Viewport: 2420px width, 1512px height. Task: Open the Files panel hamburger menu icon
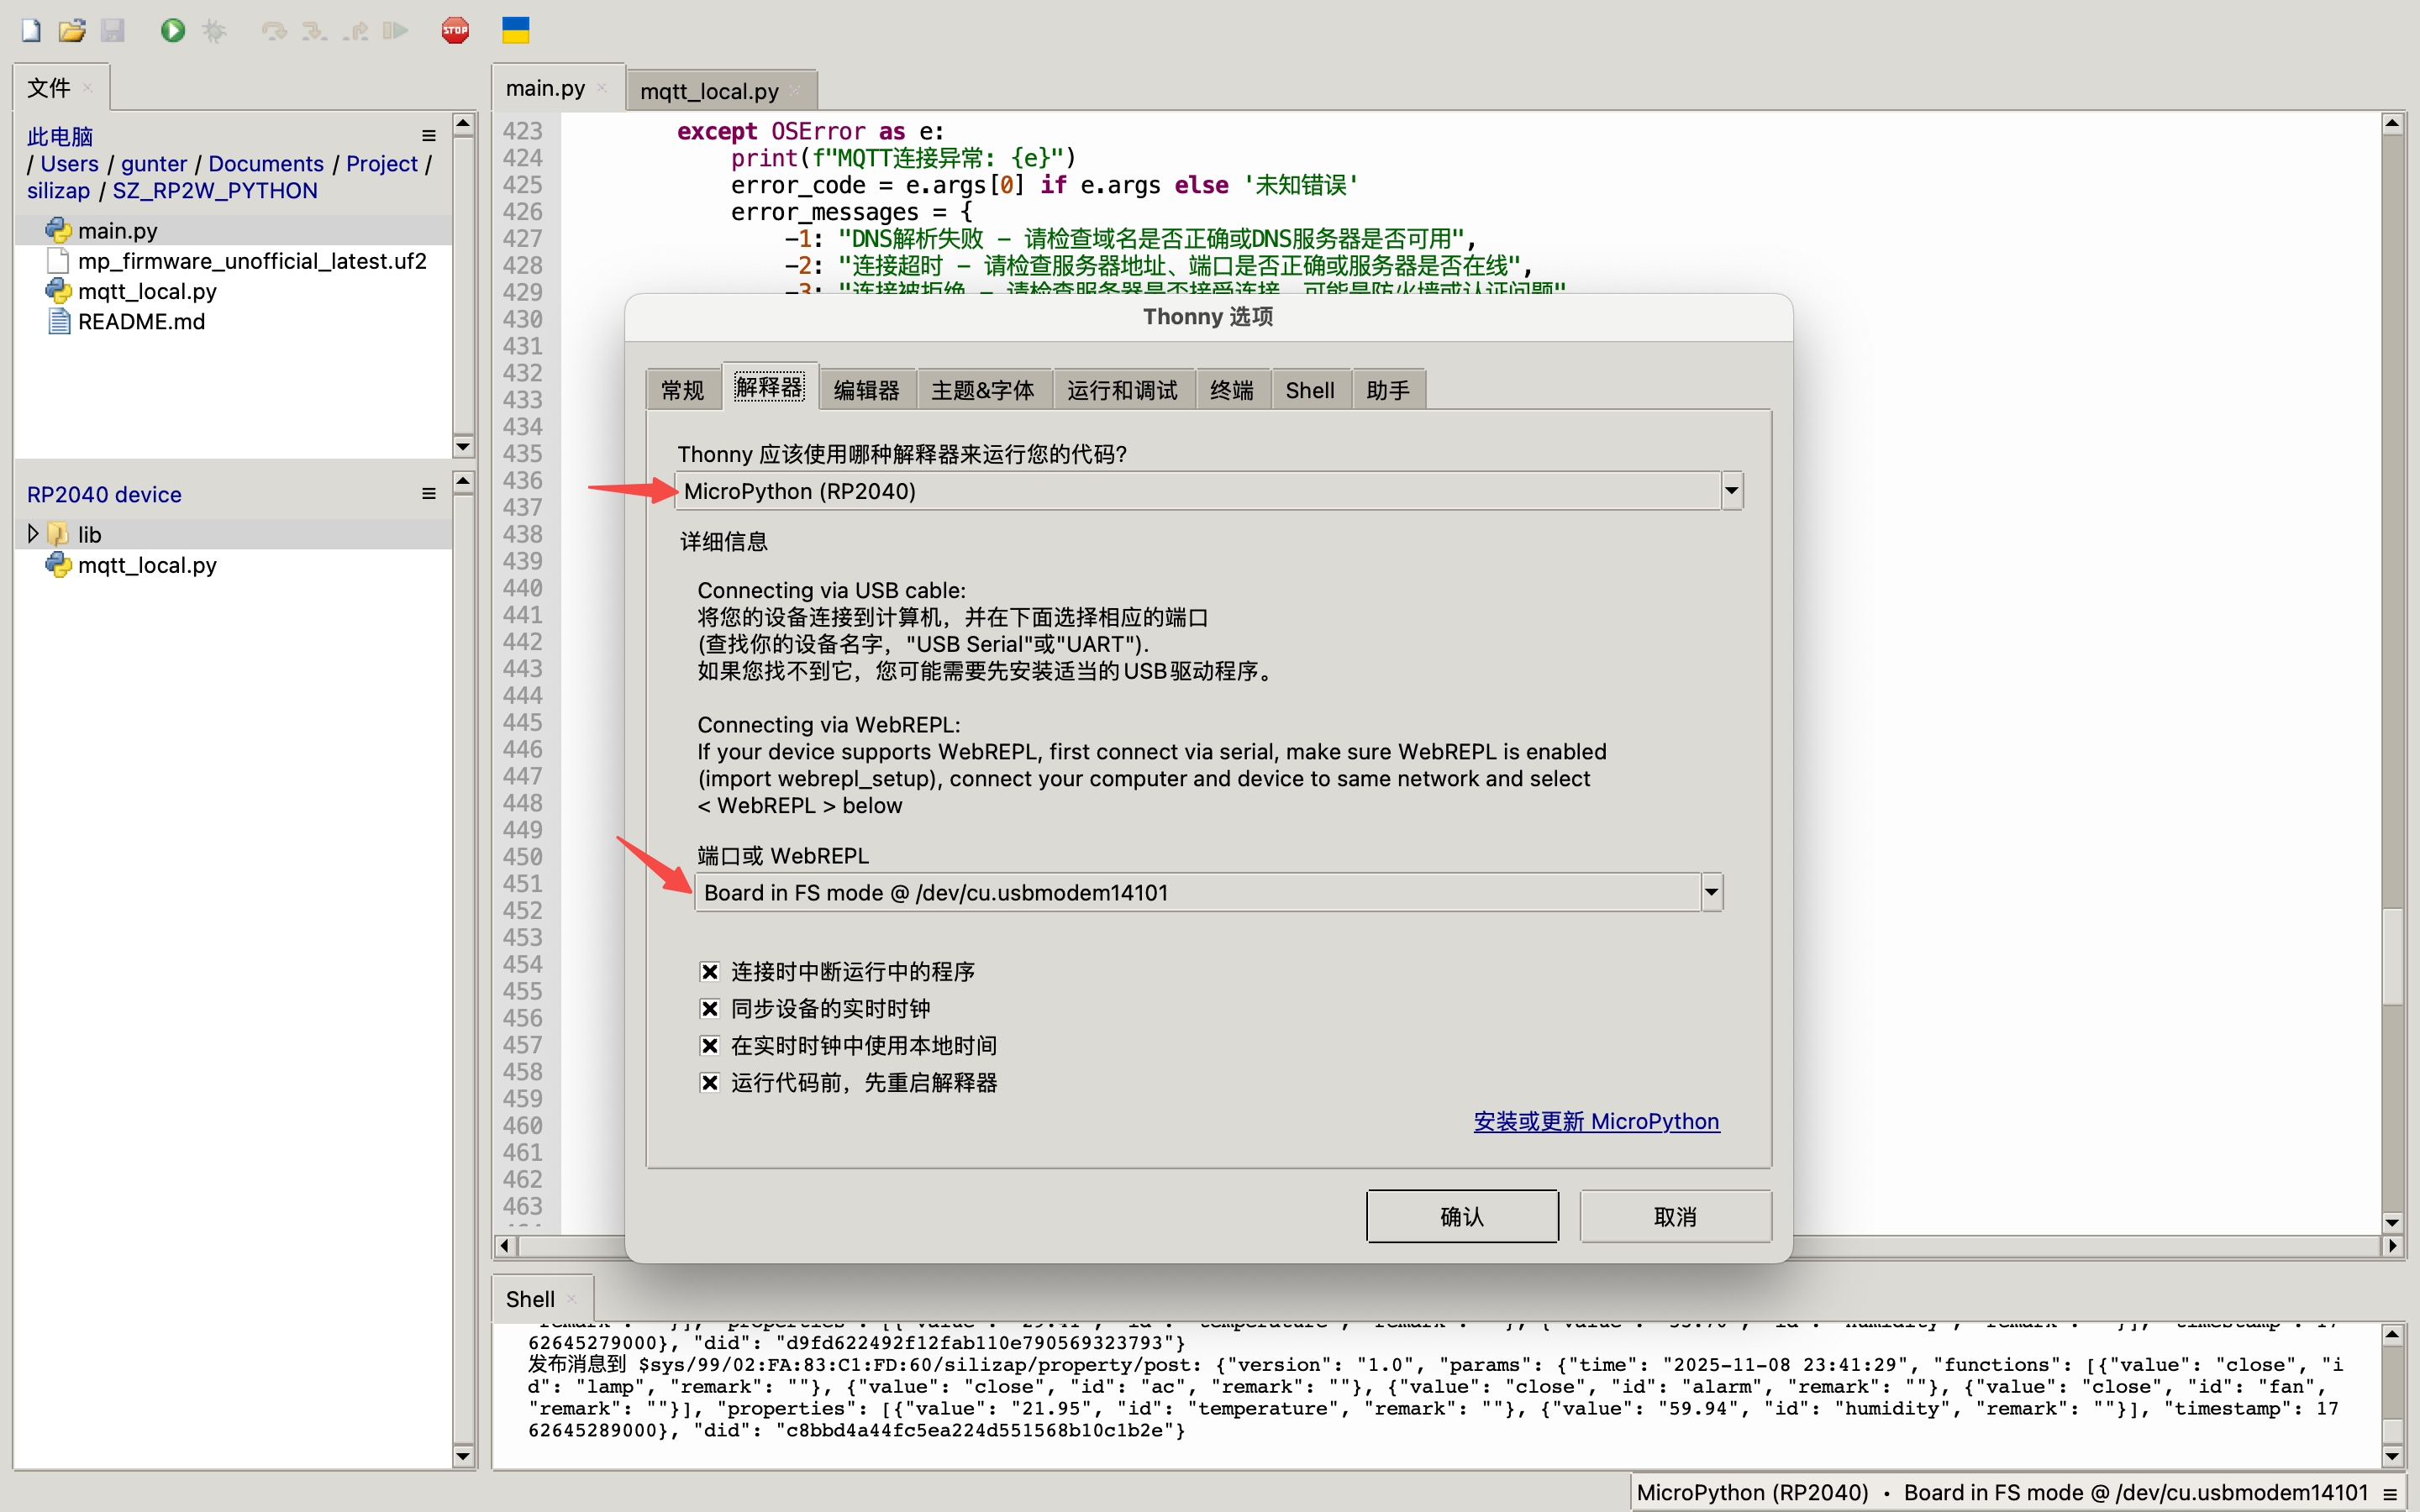pos(428,135)
